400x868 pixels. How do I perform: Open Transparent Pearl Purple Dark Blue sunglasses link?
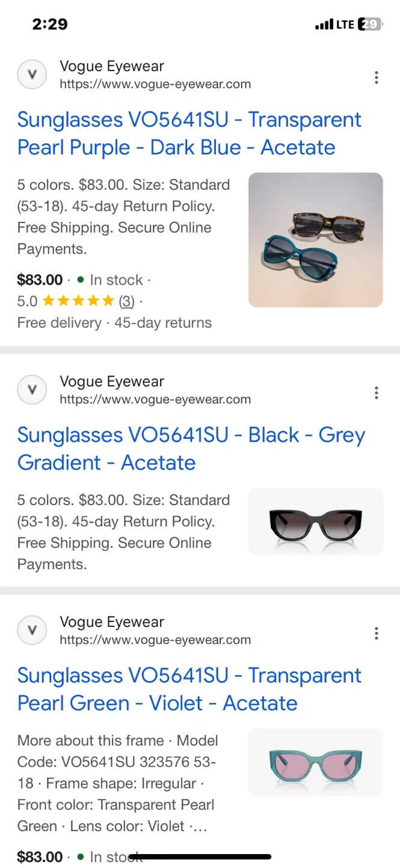pos(189,133)
